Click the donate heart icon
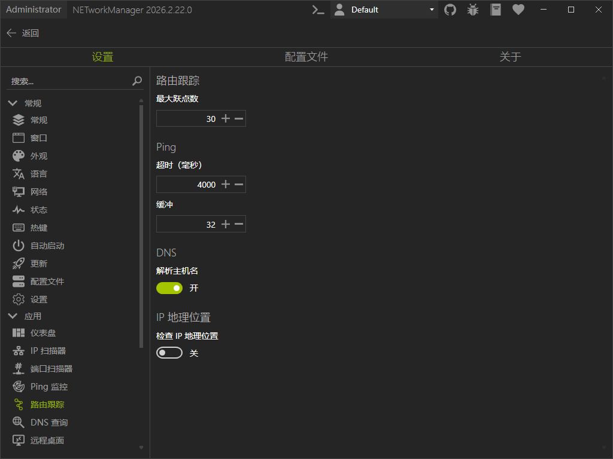This screenshot has width=613, height=459. pyautogui.click(x=518, y=10)
